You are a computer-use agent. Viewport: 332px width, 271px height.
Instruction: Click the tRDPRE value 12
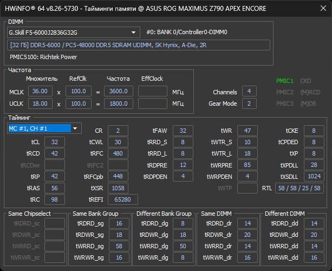(x=183, y=165)
